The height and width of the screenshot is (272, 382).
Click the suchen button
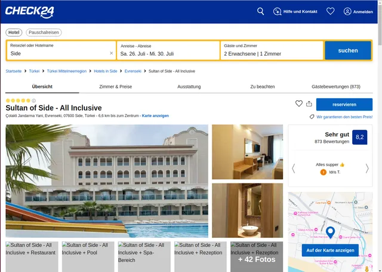[x=348, y=50]
